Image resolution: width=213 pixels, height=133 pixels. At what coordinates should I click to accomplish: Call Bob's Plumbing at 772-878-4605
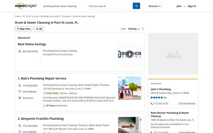click(30, 85)
